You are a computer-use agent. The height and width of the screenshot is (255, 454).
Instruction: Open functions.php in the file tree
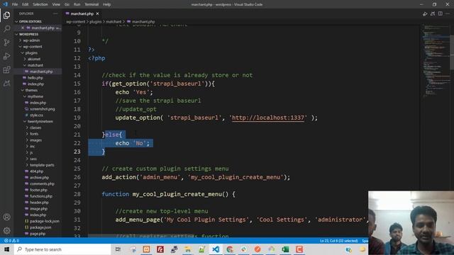[41, 196]
